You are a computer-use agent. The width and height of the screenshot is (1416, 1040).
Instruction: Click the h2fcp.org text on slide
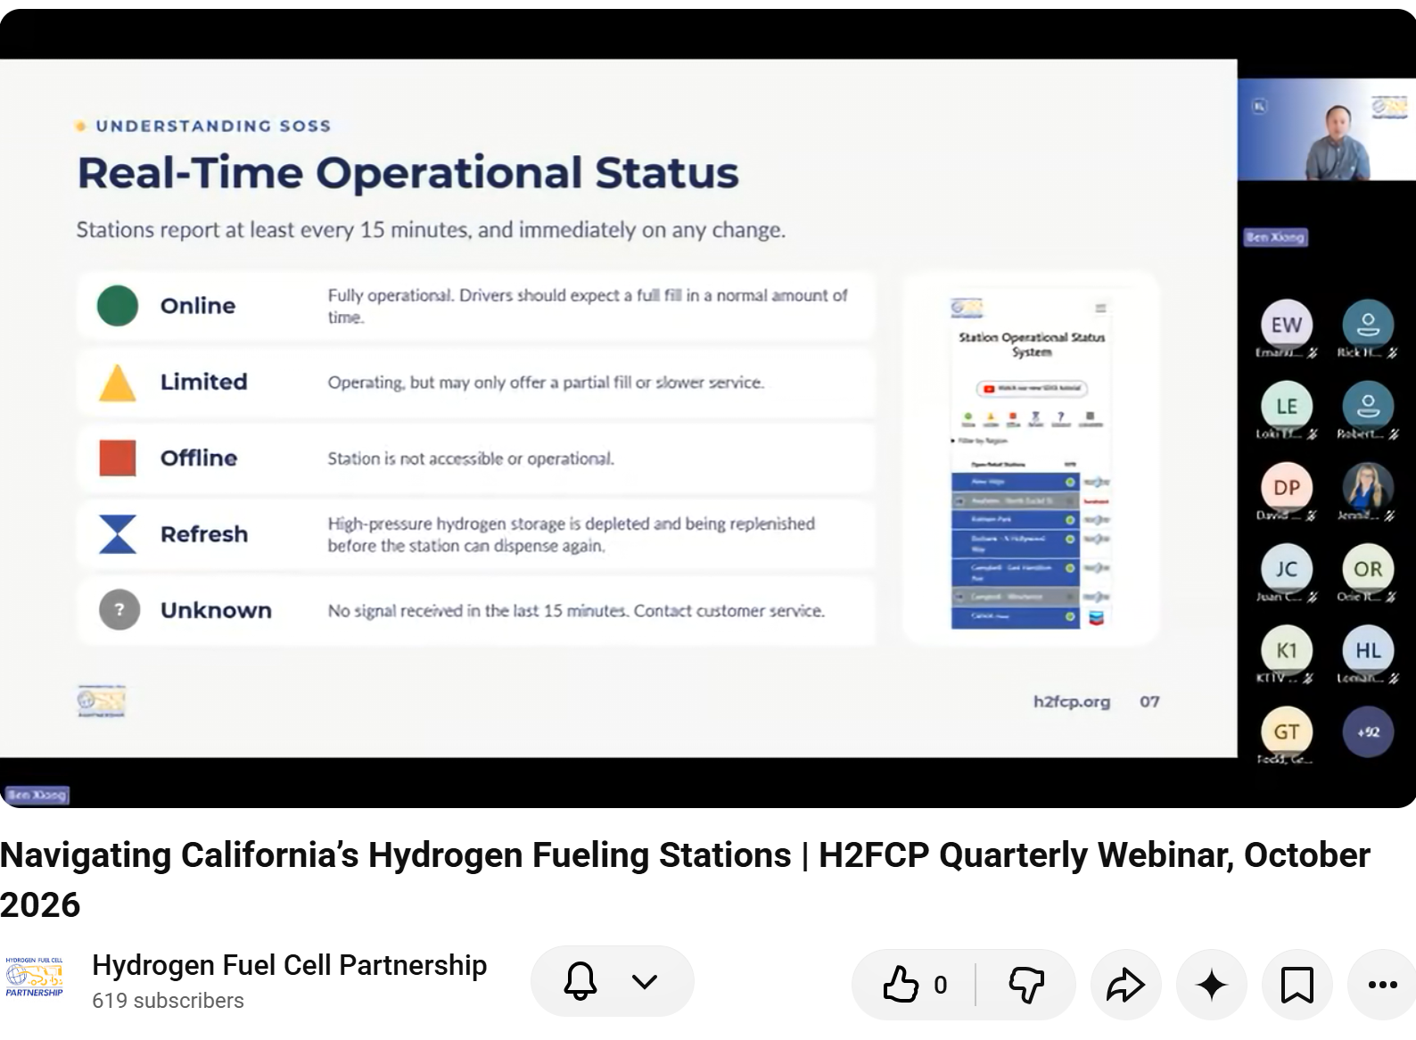point(1072,702)
